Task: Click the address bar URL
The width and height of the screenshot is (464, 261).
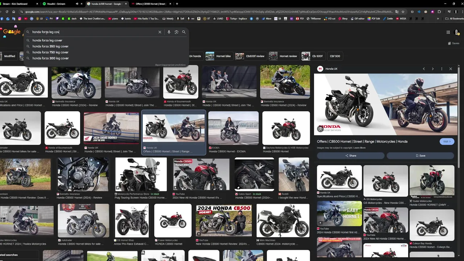Action: (x=208, y=12)
